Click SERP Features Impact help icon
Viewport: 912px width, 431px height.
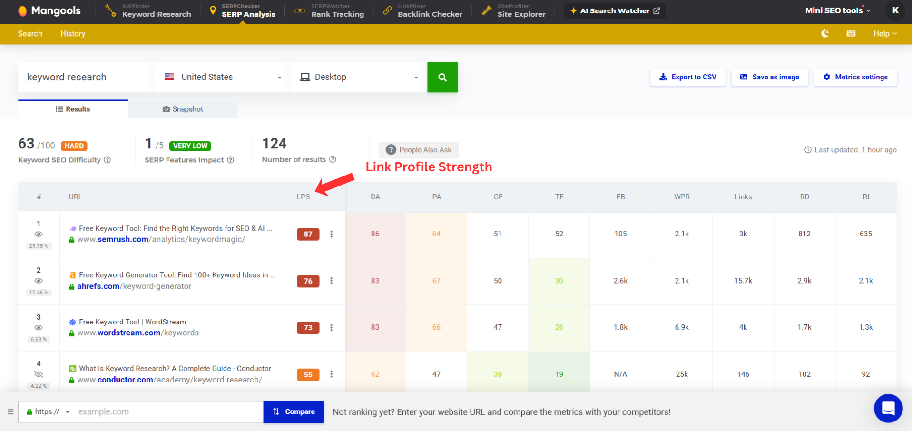pos(231,160)
